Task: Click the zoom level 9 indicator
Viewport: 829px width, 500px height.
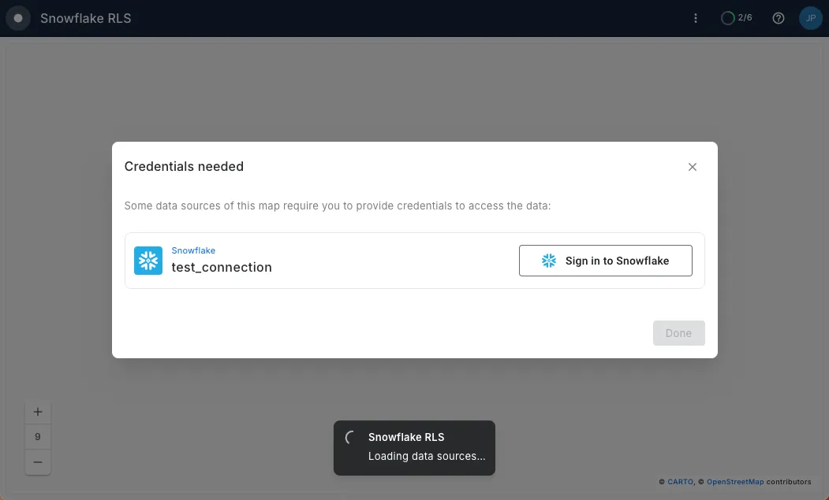Action: (x=37, y=435)
